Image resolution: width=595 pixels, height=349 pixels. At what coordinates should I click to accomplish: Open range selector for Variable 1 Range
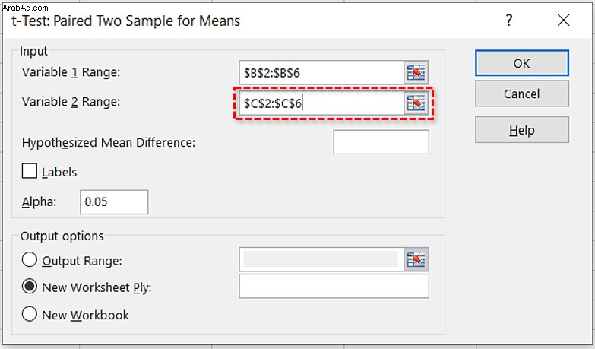[x=416, y=72]
